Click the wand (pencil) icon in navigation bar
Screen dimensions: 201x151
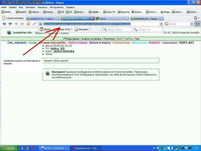pyautogui.click(x=34, y=24)
